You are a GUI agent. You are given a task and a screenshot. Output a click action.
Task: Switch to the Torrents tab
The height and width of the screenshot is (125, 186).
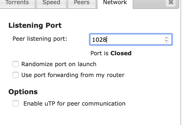pyautogui.click(x=17, y=3)
